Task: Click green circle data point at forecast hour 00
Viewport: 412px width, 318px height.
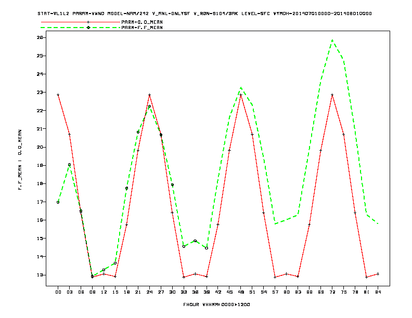Action: point(58,202)
